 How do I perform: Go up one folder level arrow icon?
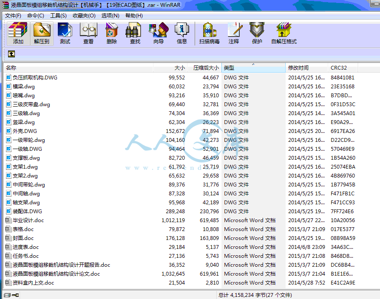(x=11, y=54)
